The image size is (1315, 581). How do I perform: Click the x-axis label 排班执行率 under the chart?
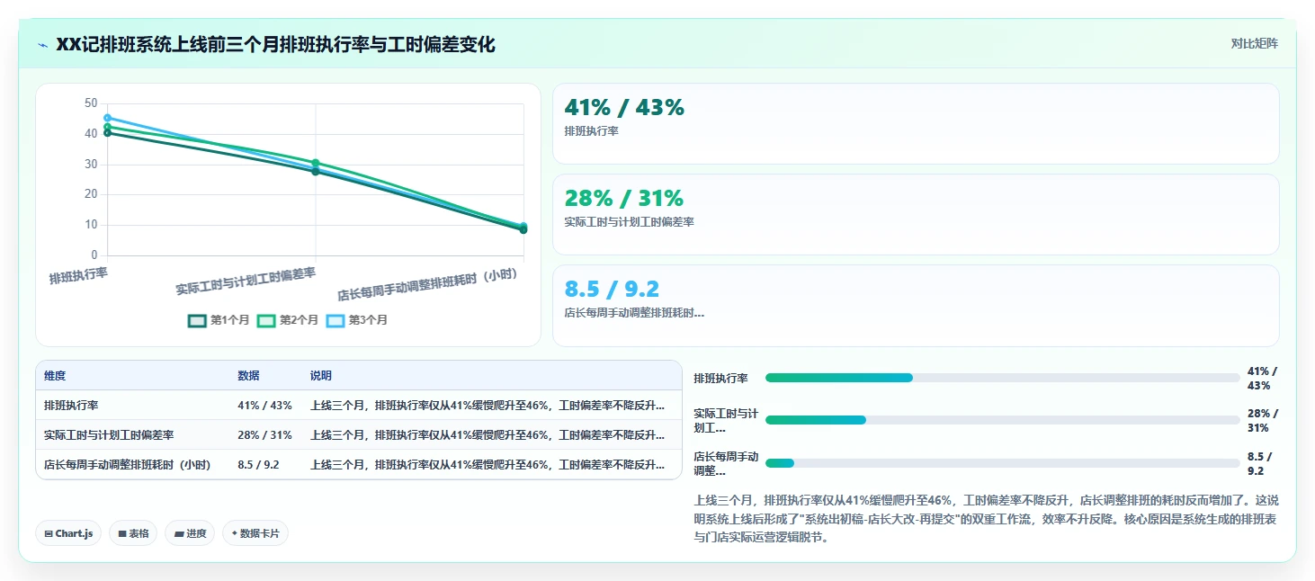[78, 274]
